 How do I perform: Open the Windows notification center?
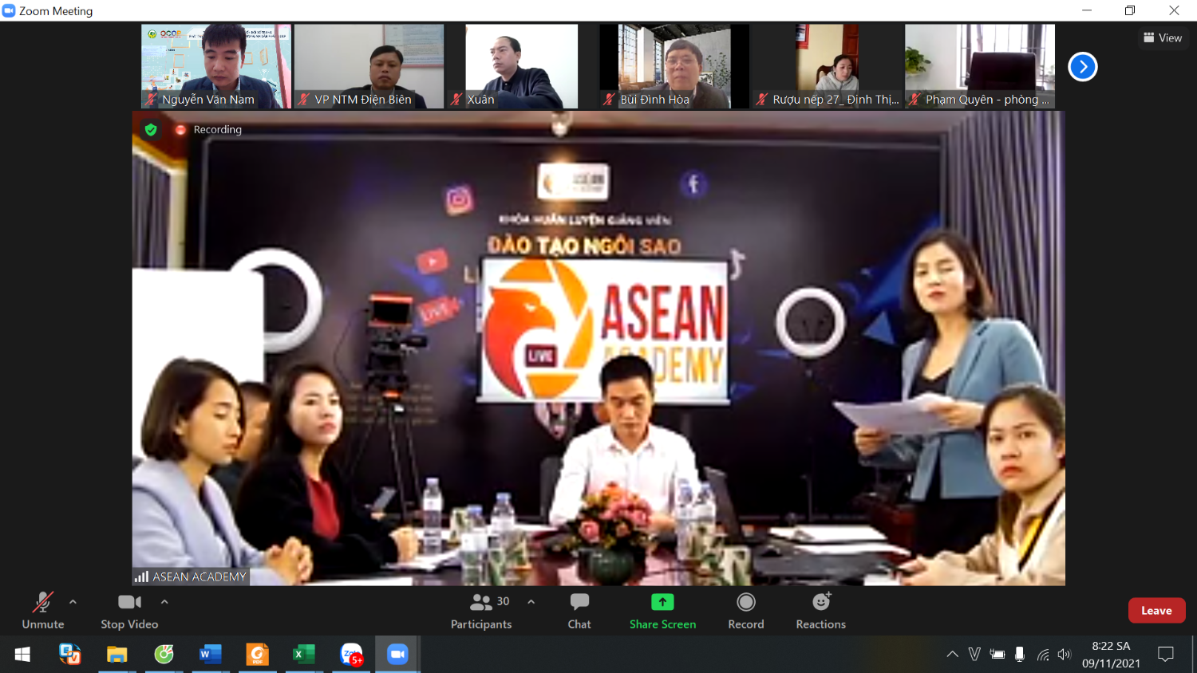[x=1166, y=655]
